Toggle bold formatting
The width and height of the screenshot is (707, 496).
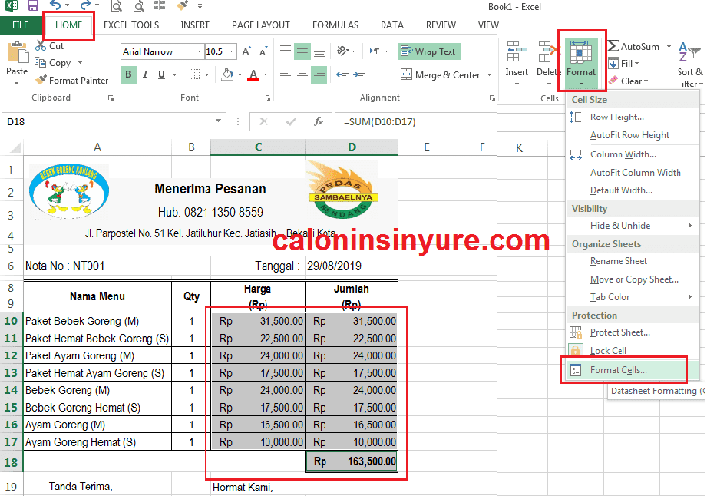pos(128,74)
